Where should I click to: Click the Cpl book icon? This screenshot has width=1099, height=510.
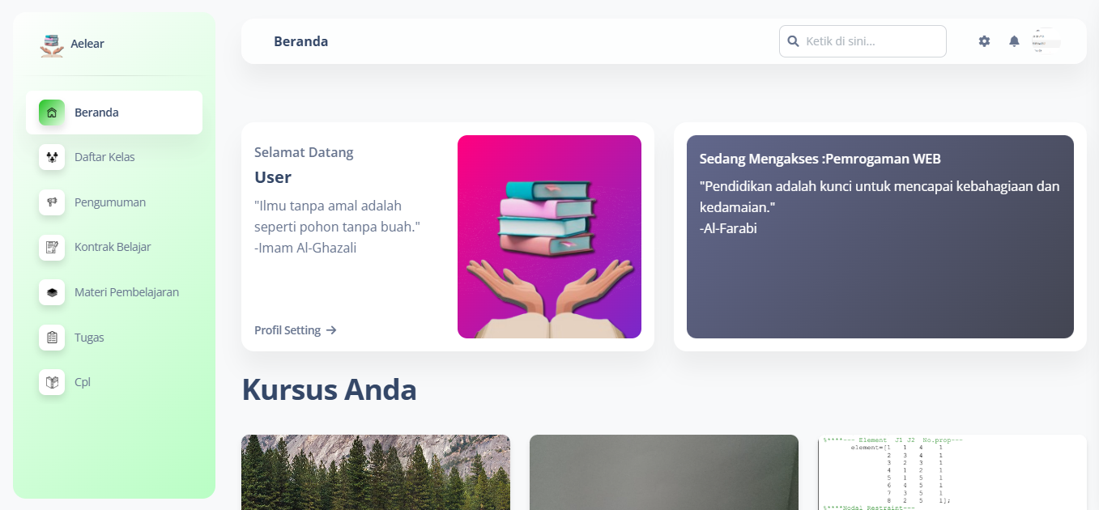52,382
